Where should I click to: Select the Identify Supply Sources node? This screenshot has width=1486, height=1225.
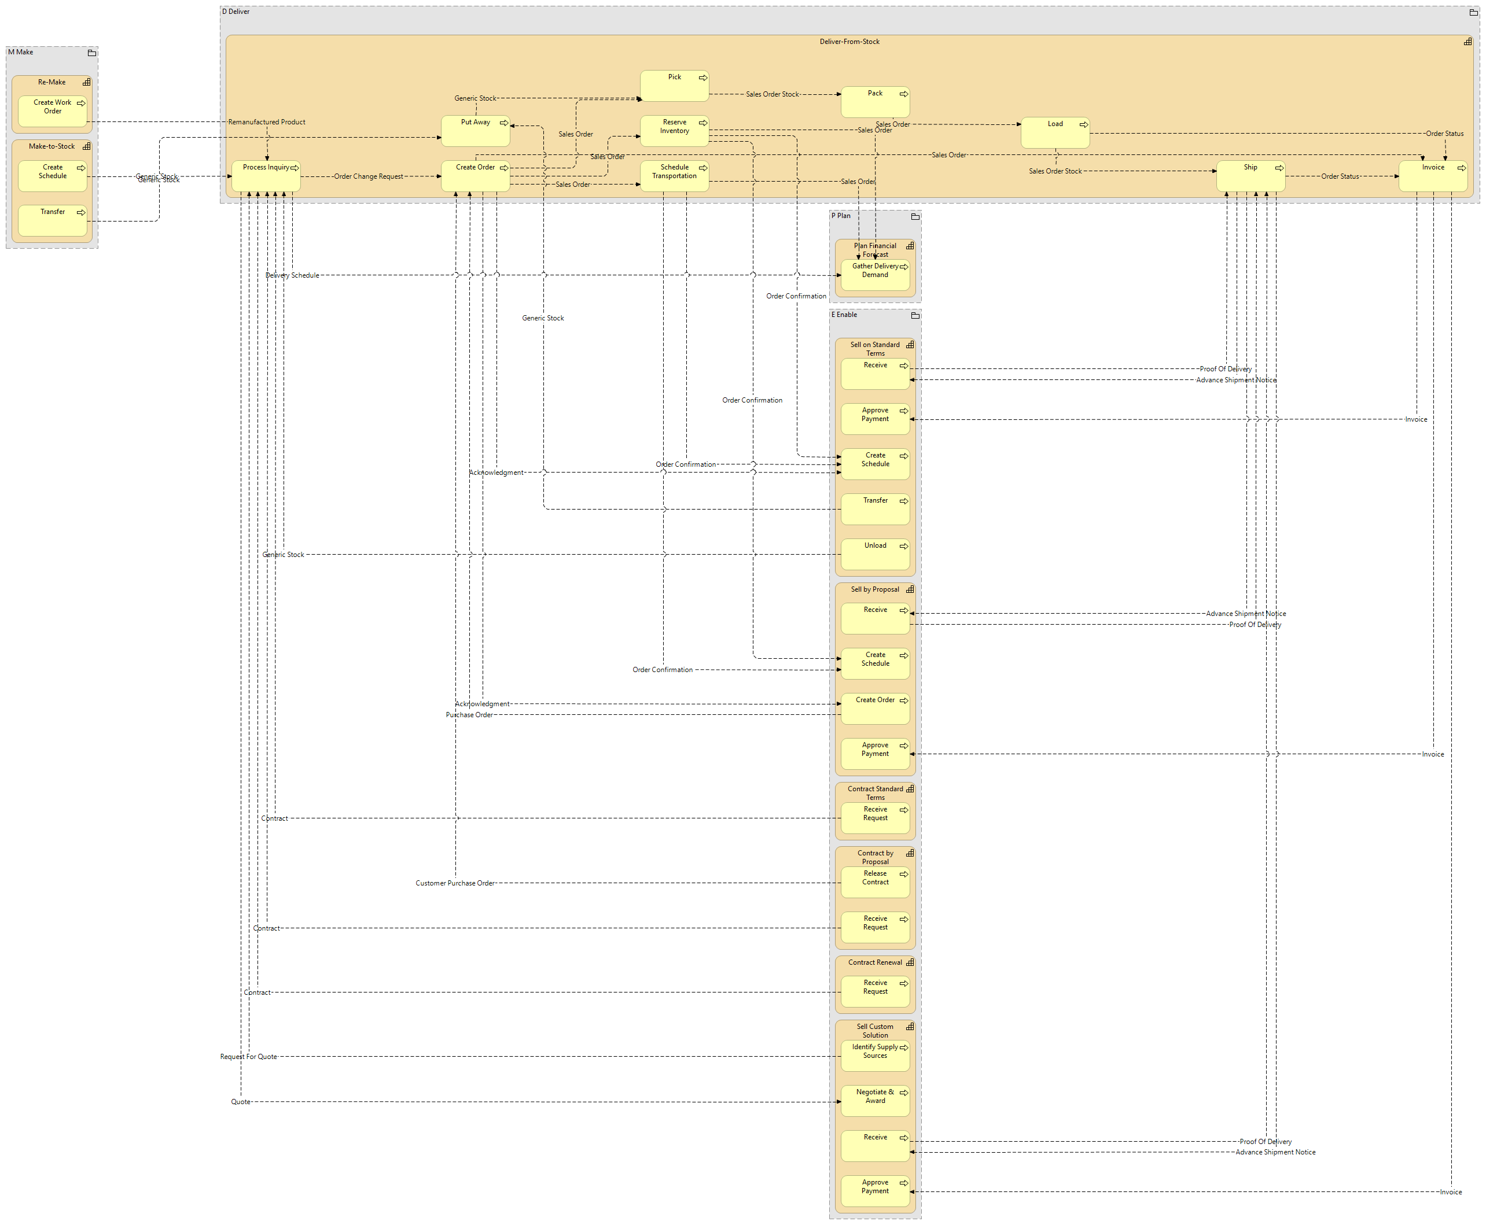coord(875,1058)
